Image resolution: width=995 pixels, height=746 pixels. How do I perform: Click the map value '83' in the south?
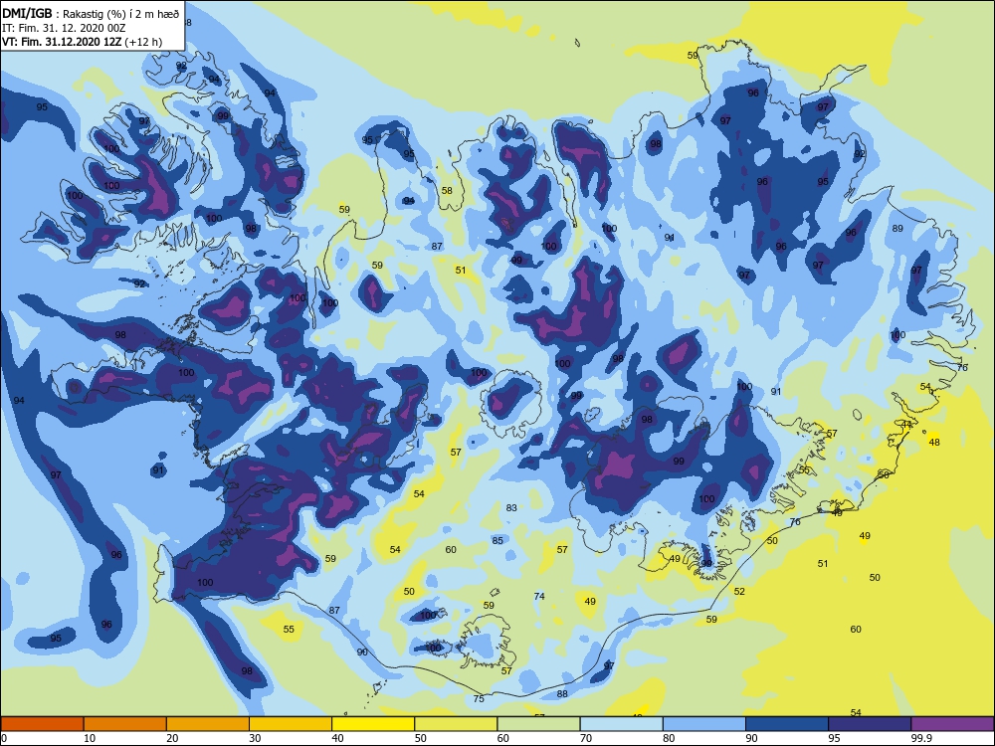pyautogui.click(x=511, y=507)
